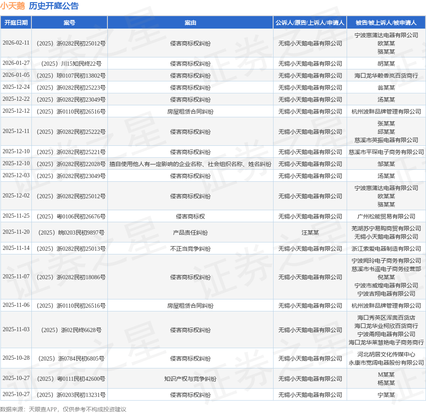The width and height of the screenshot is (426, 413).
Task: Select date cell 2025-12-03
Action: pos(16,176)
